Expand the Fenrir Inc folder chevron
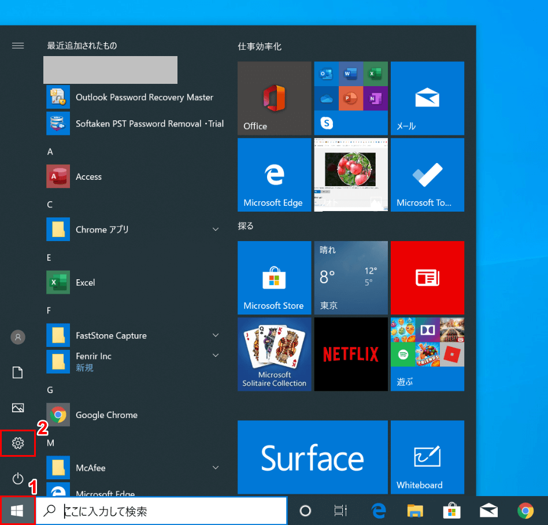Viewport: 548px width, 525px height. click(216, 356)
